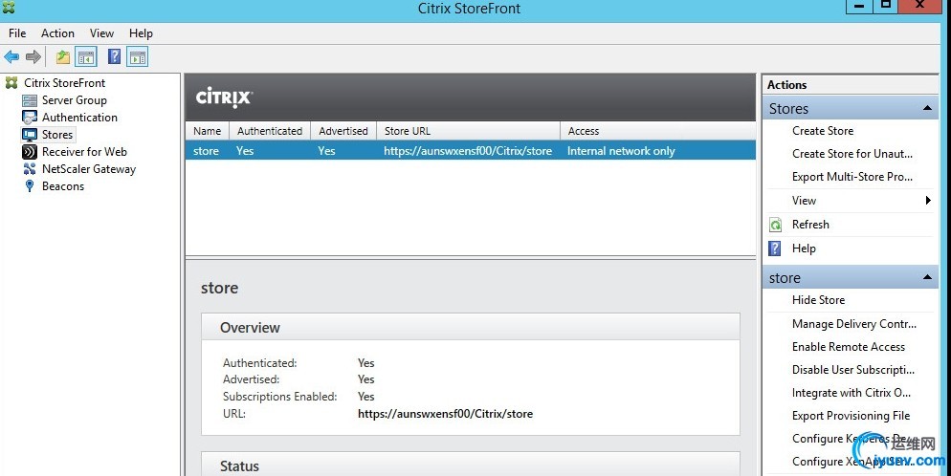Select NetScaler Gateway in the tree
The height and width of the screenshot is (476, 951).
pos(89,169)
